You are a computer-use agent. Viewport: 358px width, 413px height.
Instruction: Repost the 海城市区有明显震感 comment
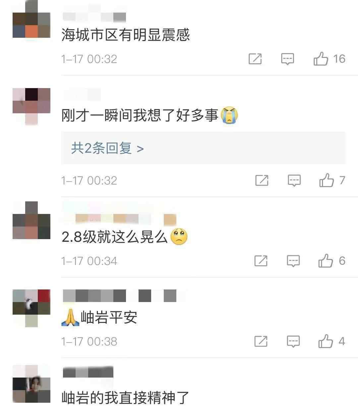[x=255, y=59]
